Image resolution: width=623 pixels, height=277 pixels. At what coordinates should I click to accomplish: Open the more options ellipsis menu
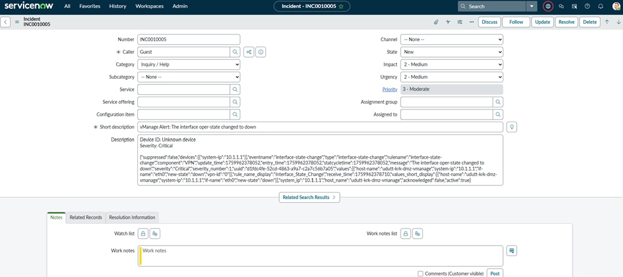point(472,22)
